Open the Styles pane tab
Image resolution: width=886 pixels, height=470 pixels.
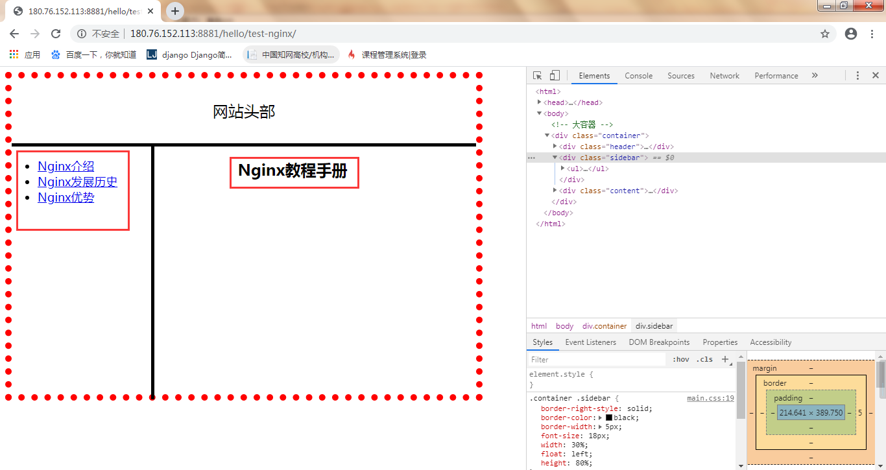pos(542,342)
